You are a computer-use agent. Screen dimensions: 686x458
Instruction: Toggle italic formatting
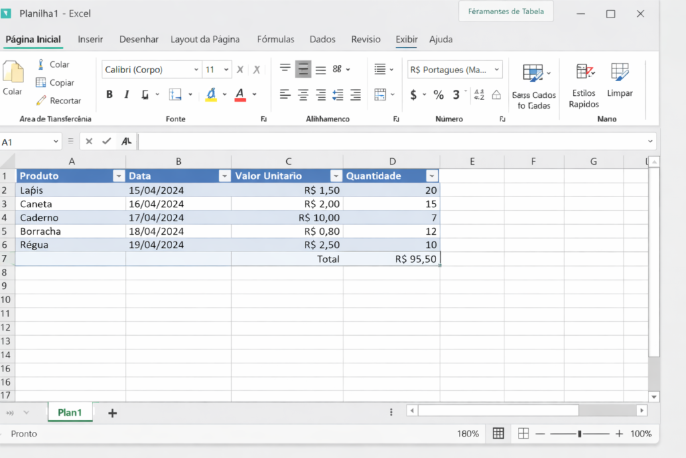pos(127,95)
